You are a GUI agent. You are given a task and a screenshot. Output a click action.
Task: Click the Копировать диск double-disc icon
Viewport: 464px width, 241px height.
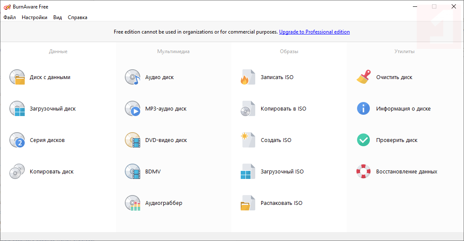click(17, 172)
